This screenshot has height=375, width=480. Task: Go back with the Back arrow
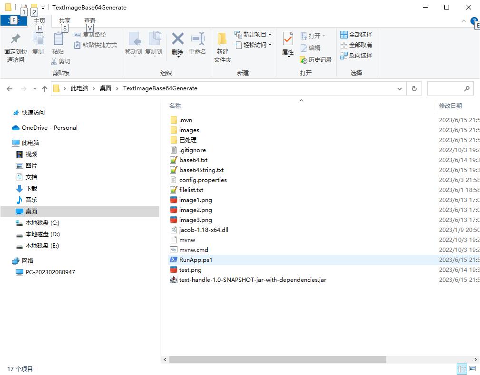pyautogui.click(x=10, y=89)
